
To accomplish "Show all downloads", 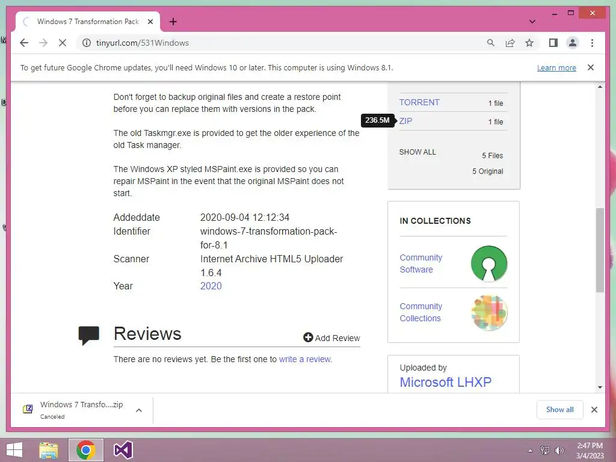I will coord(559,410).
